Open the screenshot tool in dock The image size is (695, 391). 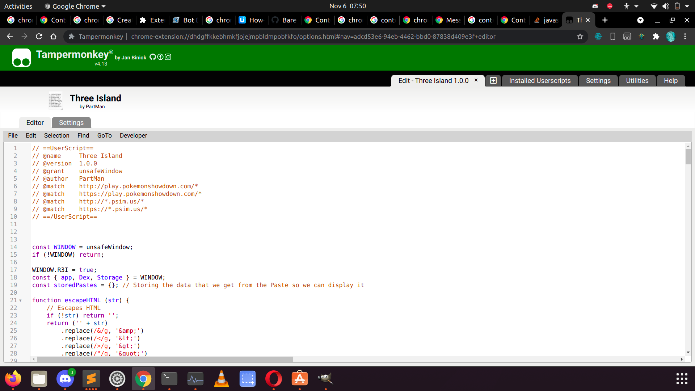coord(248,379)
